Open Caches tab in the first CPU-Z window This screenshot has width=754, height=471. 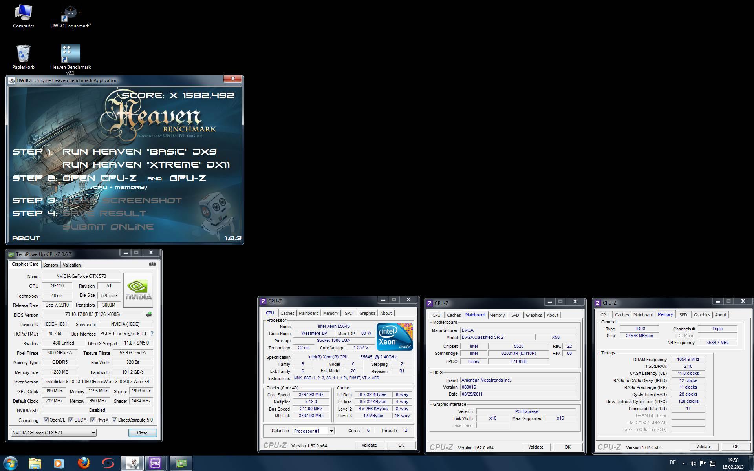(287, 313)
